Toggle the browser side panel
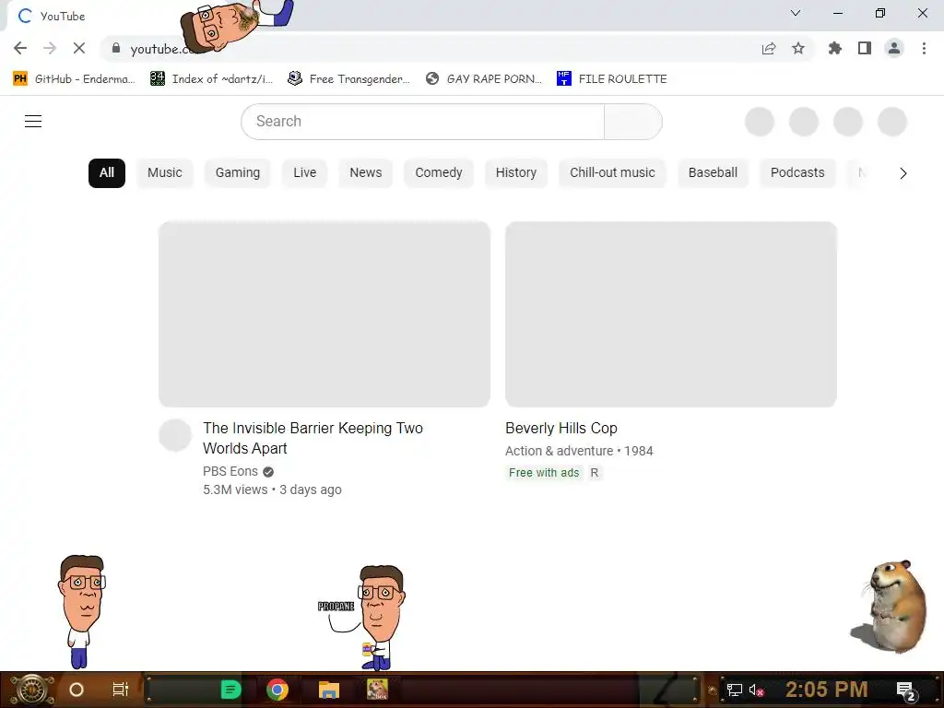Screen dimensions: 944x708 [x=865, y=48]
